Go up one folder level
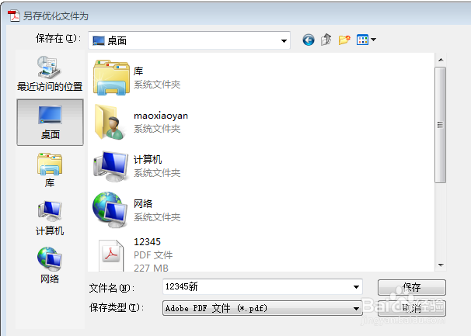This screenshot has height=336, width=471. point(326,40)
